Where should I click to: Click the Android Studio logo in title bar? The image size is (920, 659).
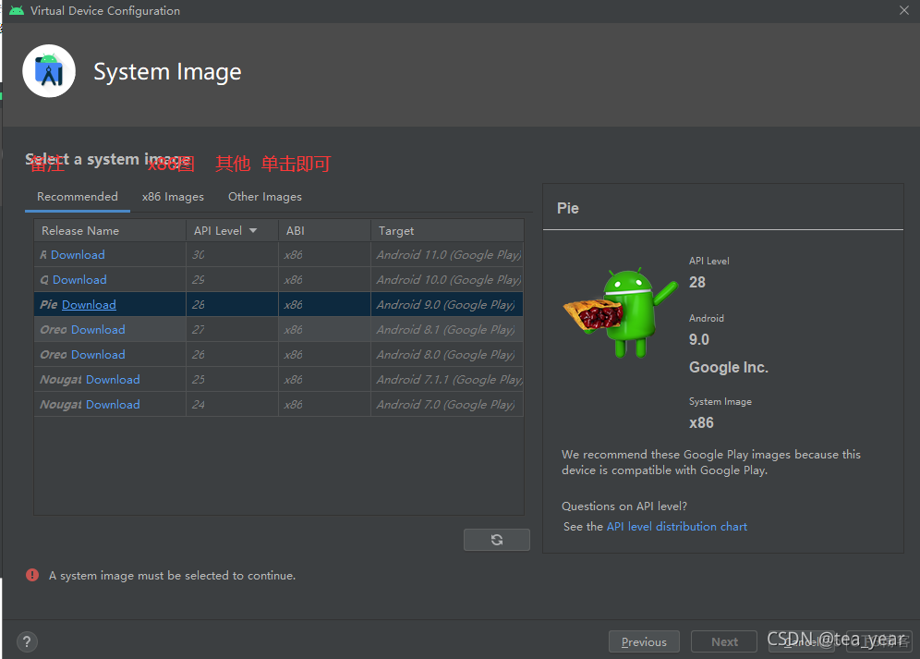(15, 10)
